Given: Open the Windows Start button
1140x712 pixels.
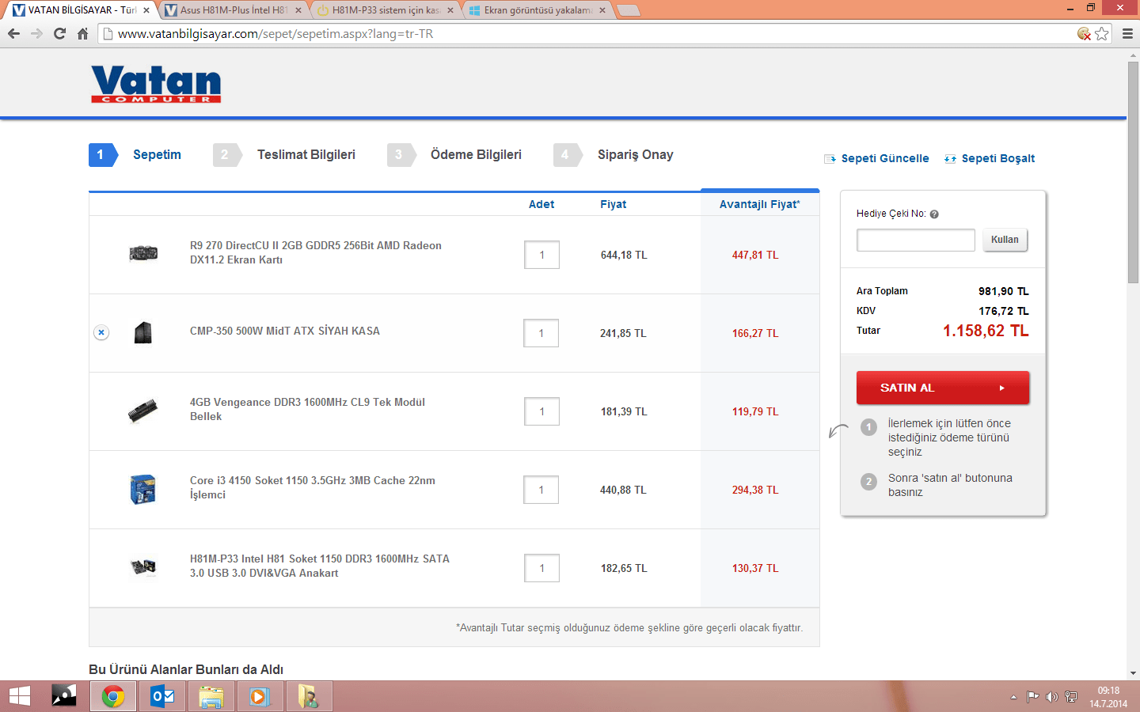Looking at the screenshot, I should 19,696.
